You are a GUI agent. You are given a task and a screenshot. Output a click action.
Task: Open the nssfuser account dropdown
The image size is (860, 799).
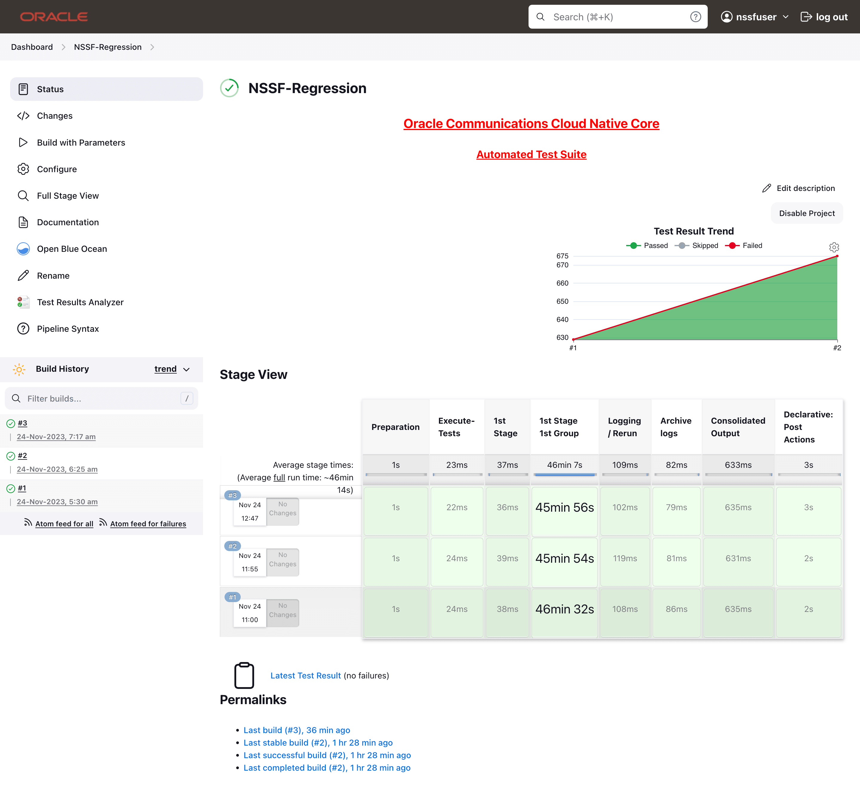click(x=755, y=16)
